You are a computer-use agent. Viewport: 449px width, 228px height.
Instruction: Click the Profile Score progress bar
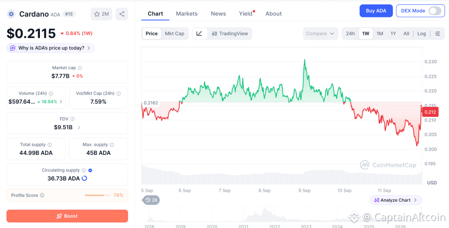pyautogui.click(x=97, y=196)
